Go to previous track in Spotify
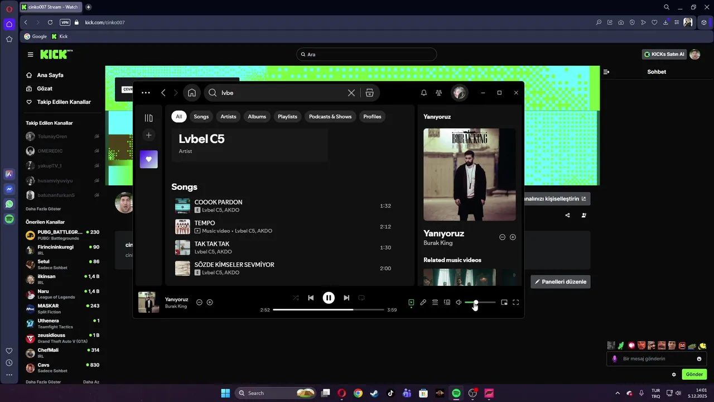Screen dimensions: 714x402 coord(311,298)
